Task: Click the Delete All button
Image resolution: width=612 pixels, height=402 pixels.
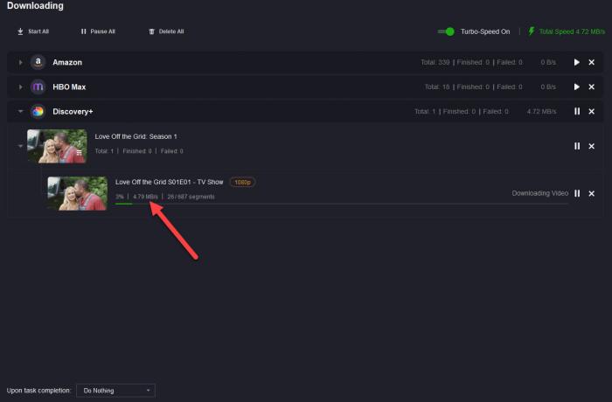Action: click(166, 31)
